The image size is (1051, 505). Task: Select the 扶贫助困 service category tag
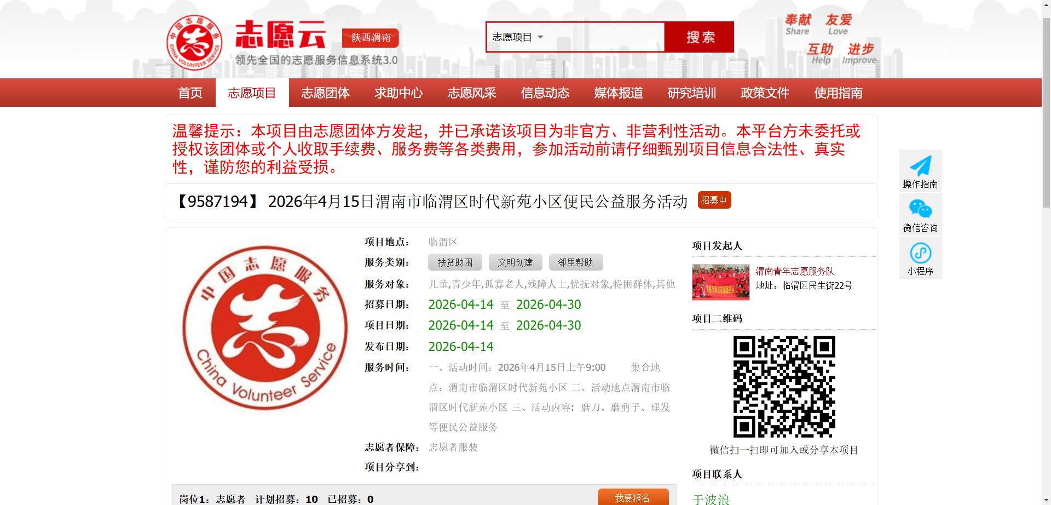click(455, 262)
